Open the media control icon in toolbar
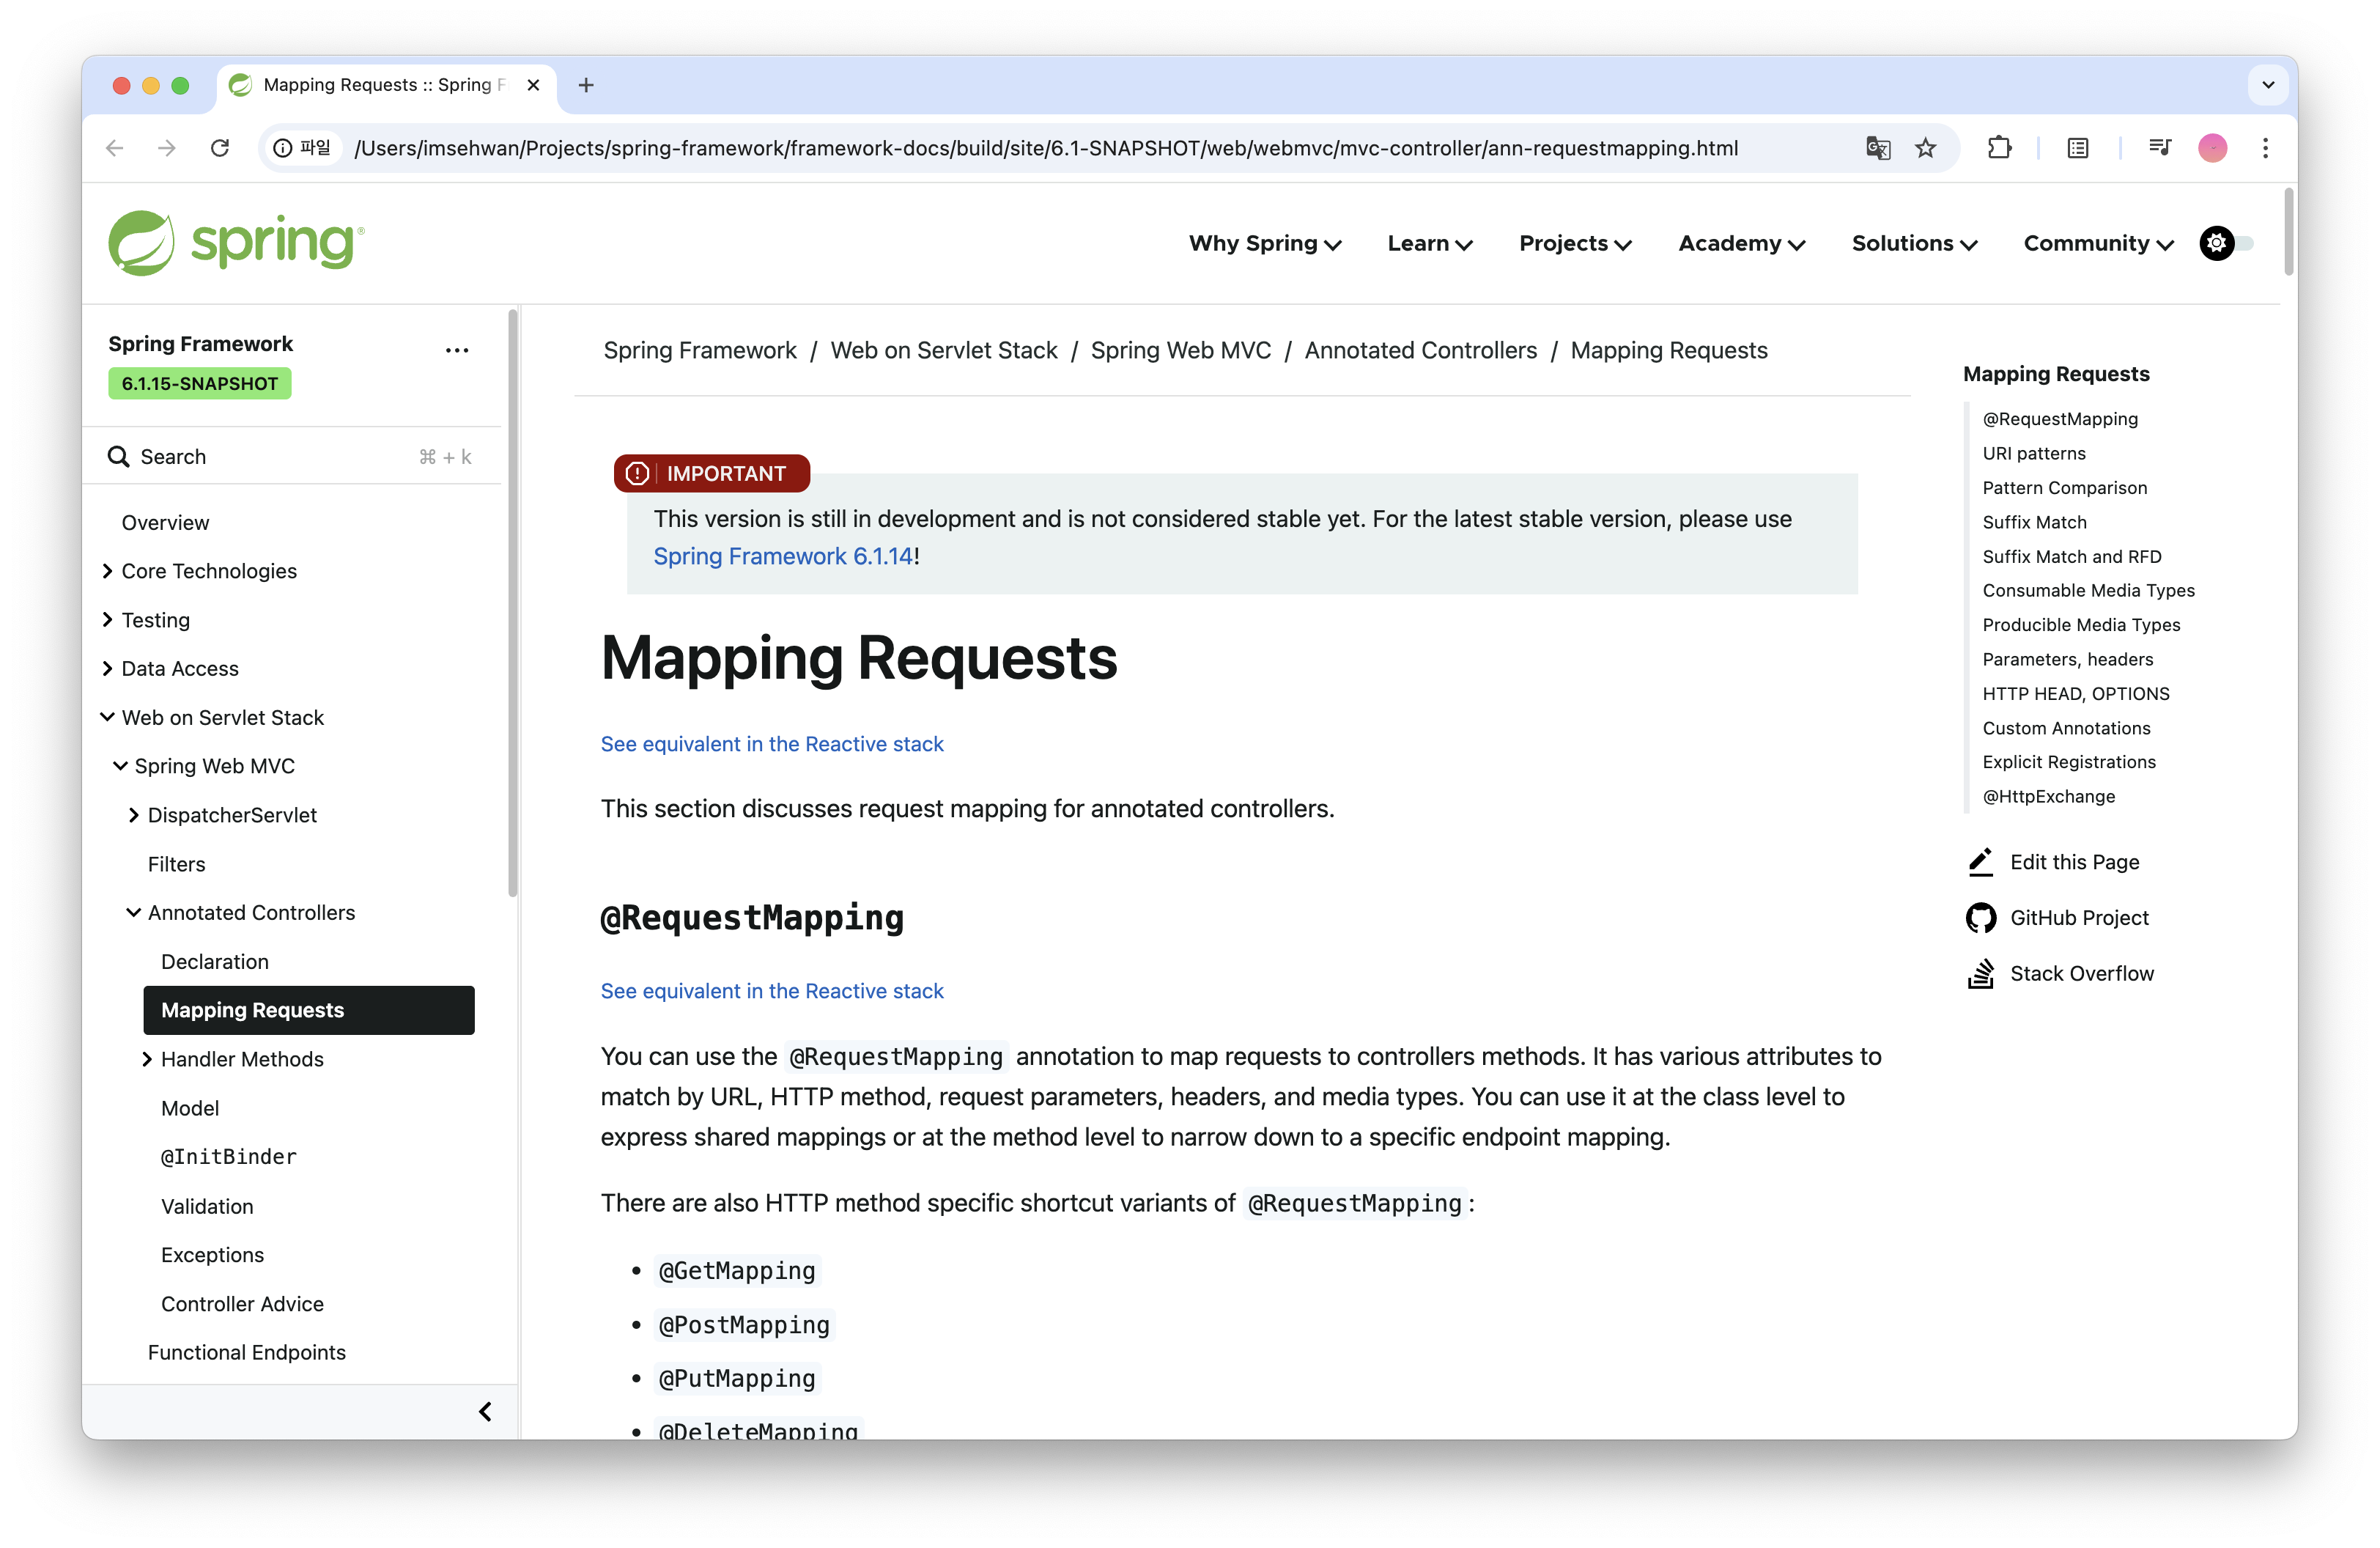The height and width of the screenshot is (1548, 2380). click(2159, 148)
